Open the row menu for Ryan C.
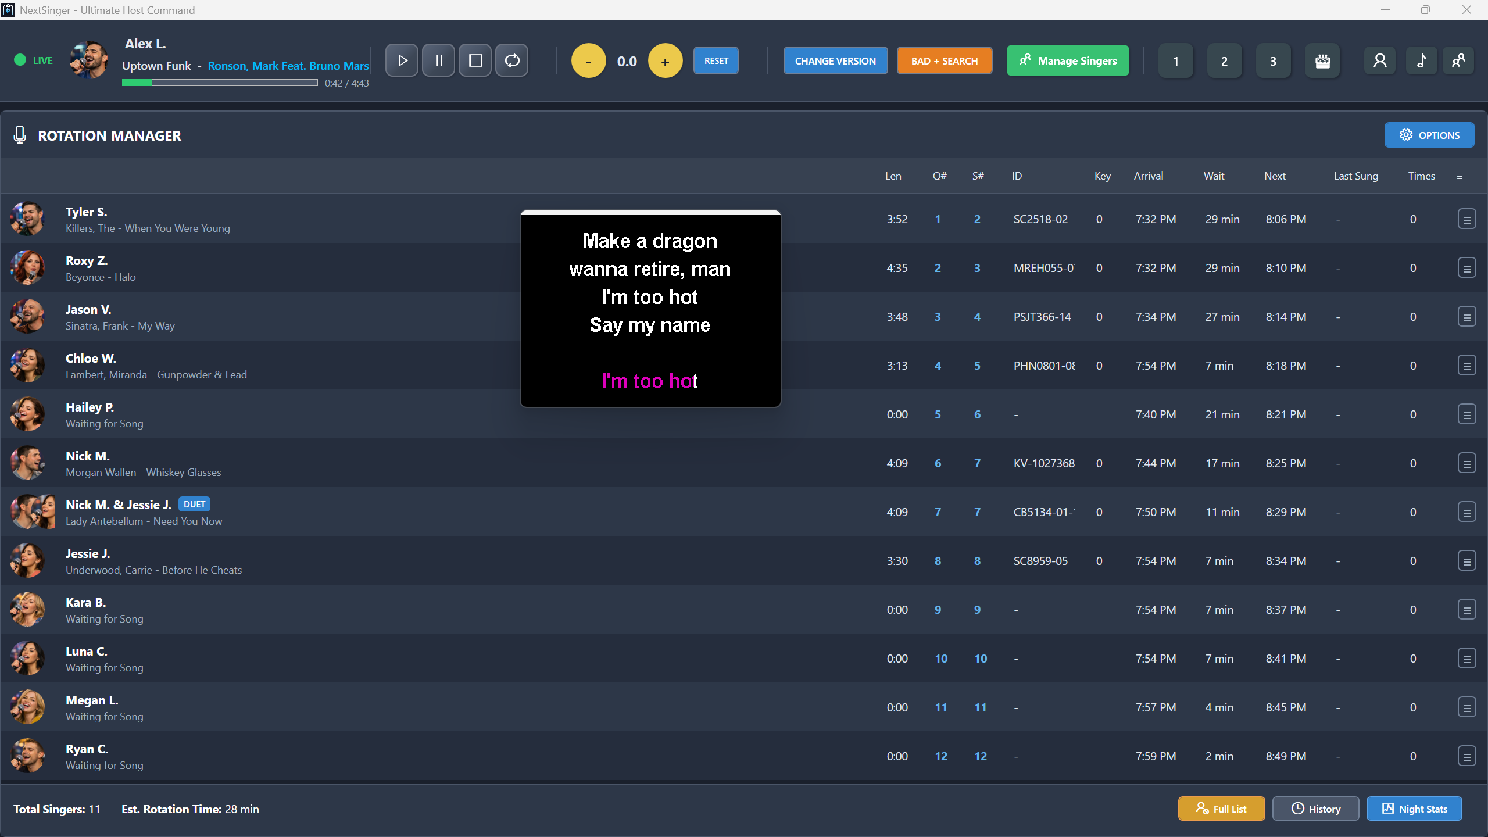The width and height of the screenshot is (1488, 837). point(1467,756)
